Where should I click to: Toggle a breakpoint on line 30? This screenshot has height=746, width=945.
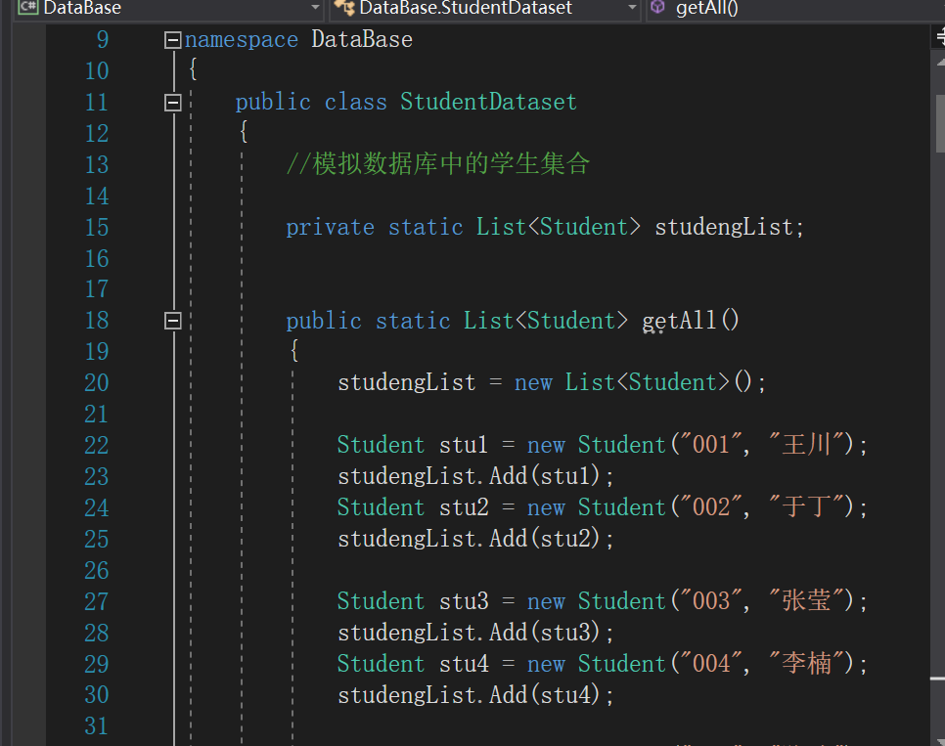click(29, 694)
